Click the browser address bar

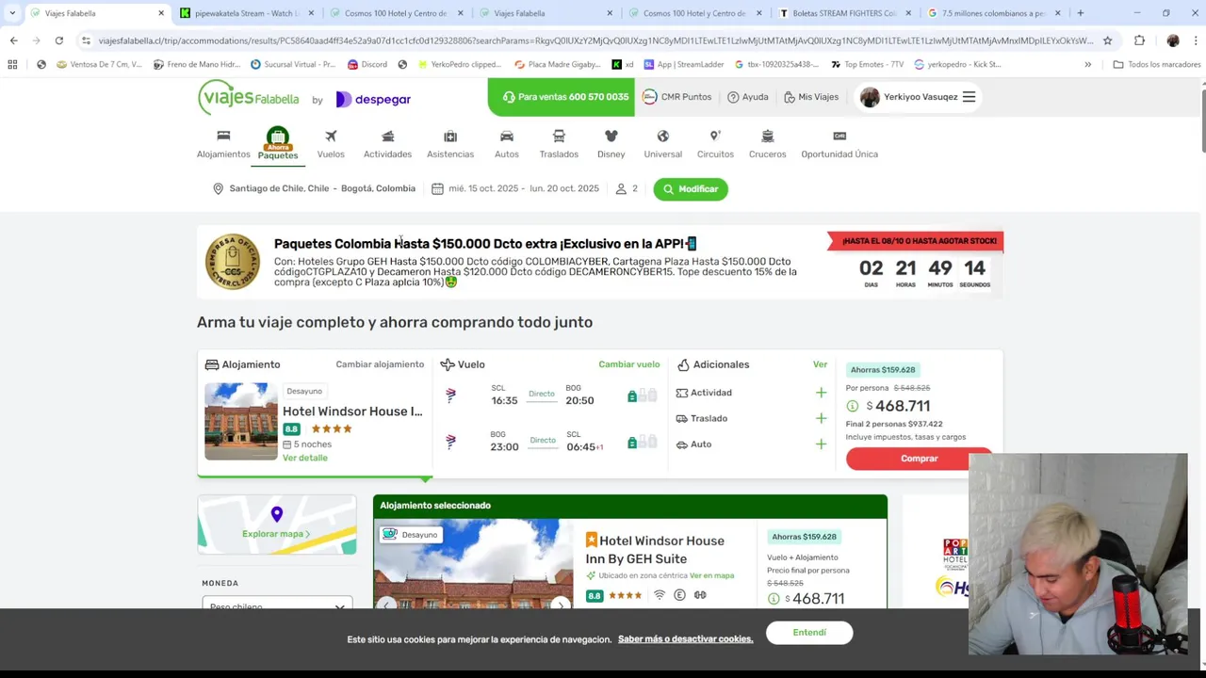594,40
